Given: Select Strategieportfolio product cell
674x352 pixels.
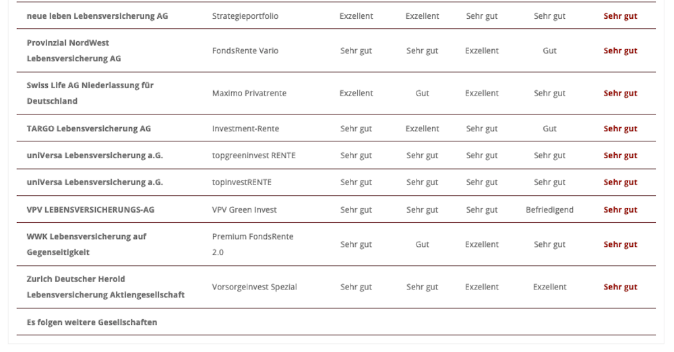Looking at the screenshot, I should 245,16.
